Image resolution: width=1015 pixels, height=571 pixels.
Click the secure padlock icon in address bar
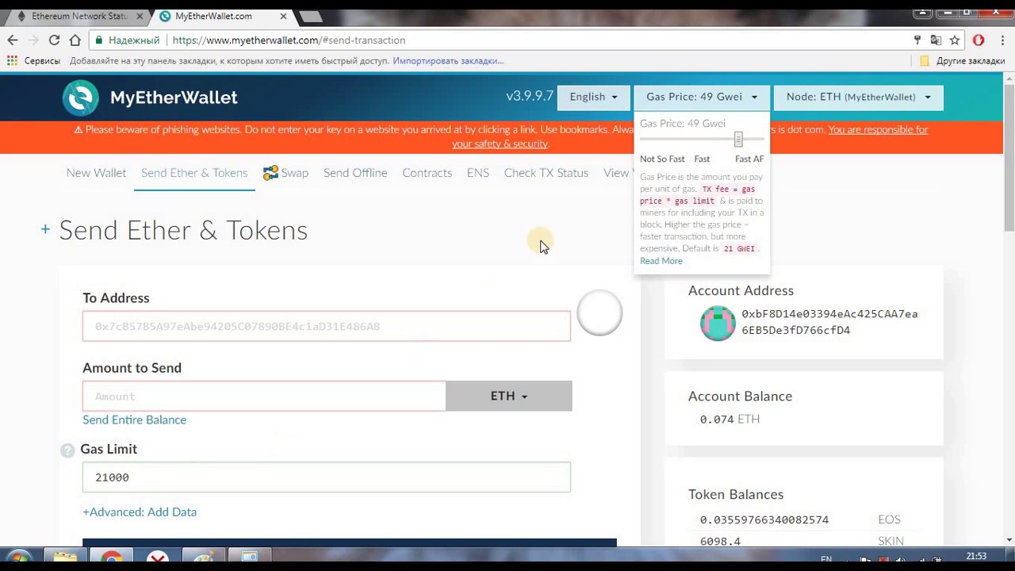pyautogui.click(x=98, y=40)
